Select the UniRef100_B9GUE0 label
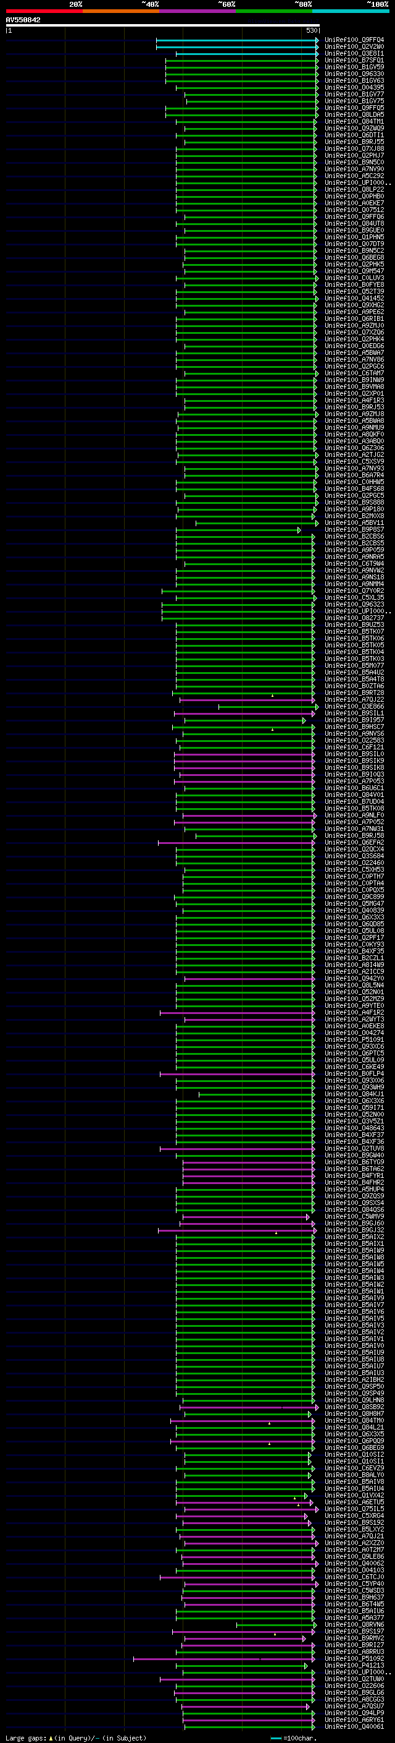The height and width of the screenshot is (1743, 395). [354, 230]
